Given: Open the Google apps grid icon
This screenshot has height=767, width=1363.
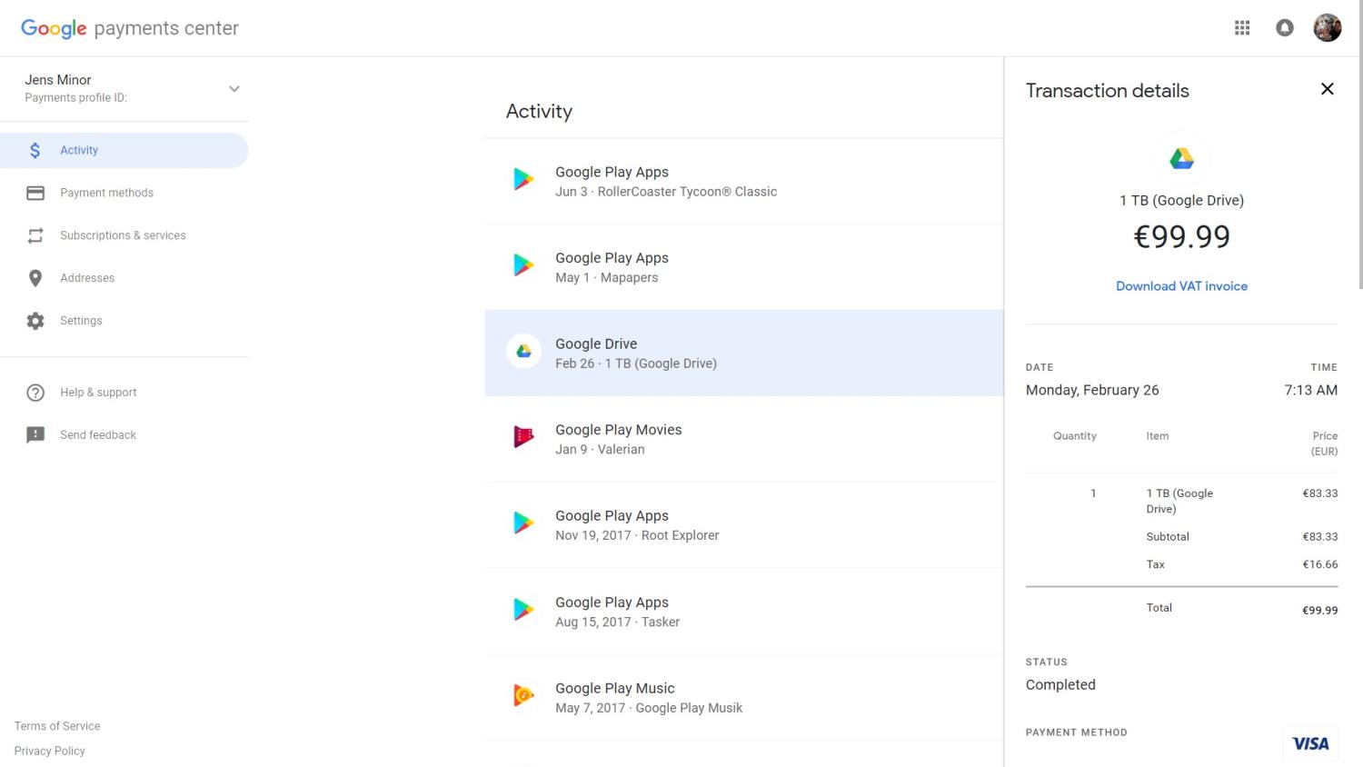Looking at the screenshot, I should pos(1242,28).
